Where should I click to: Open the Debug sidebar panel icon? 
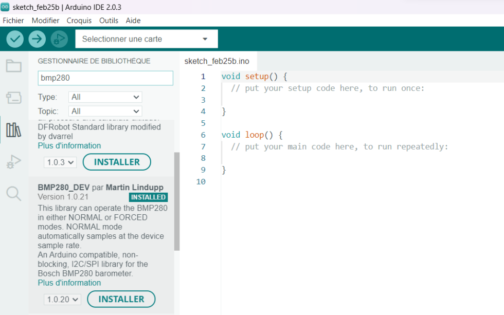tap(13, 162)
